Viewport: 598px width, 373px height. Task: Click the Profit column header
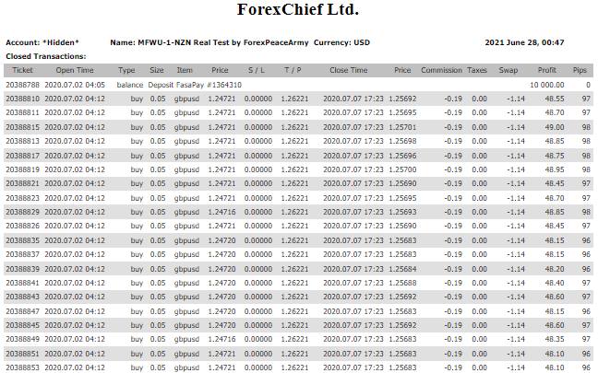(x=547, y=70)
